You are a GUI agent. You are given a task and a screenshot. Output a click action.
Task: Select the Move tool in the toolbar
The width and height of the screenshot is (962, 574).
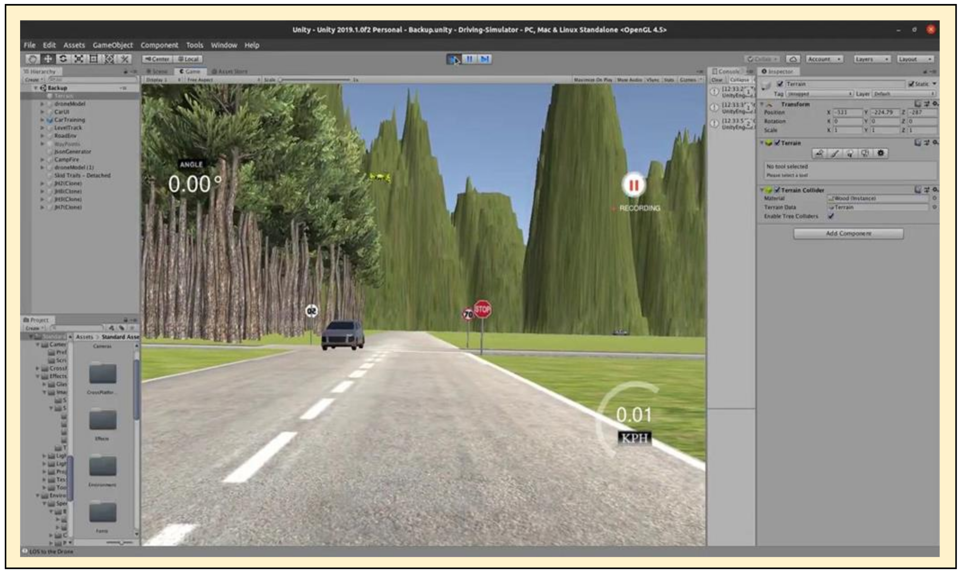[x=48, y=59]
